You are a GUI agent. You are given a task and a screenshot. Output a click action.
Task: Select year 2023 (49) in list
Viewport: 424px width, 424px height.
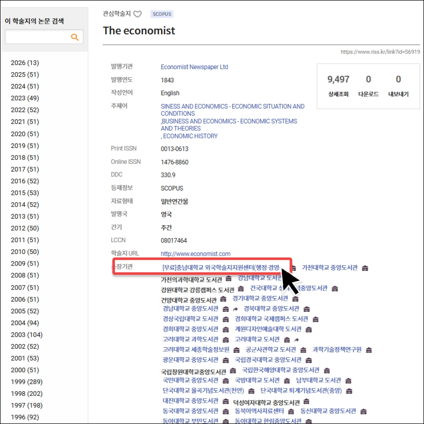click(25, 98)
